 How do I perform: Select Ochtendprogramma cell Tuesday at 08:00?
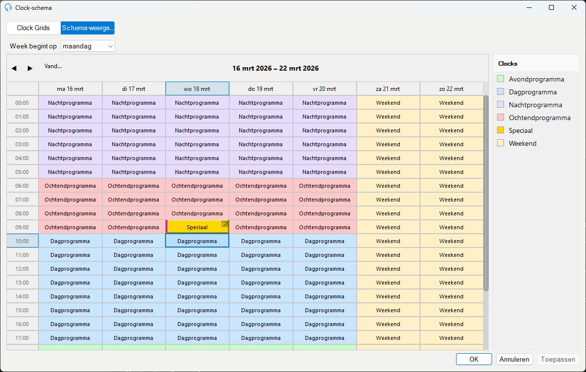(134, 213)
